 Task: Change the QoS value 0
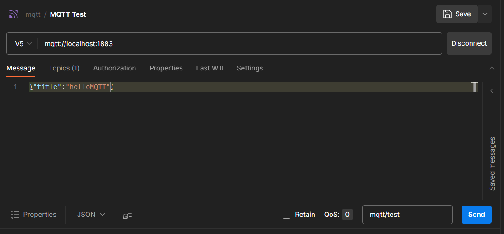347,215
